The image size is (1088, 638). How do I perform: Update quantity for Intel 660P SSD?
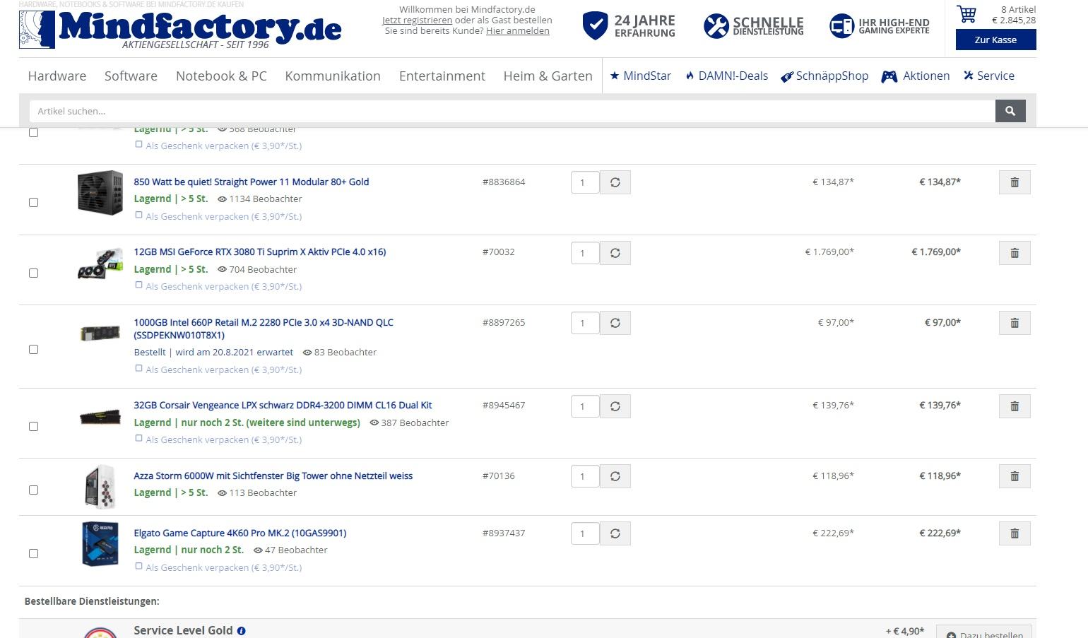(615, 323)
